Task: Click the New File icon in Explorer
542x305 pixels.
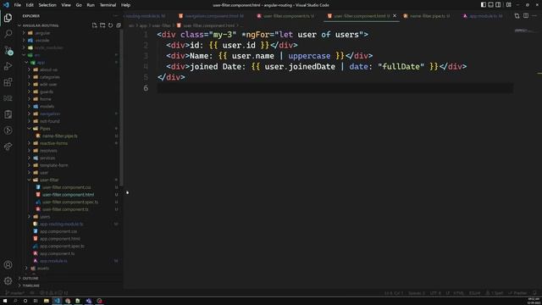Action: [94, 25]
